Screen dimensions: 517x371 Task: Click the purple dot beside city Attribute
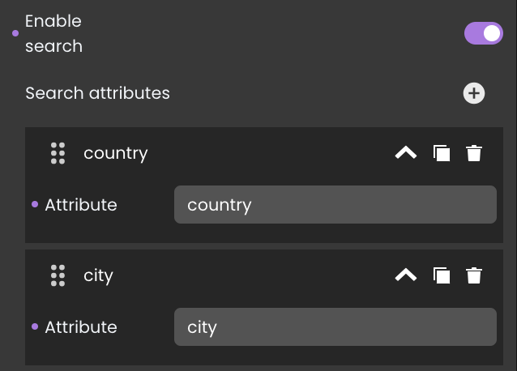click(x=35, y=326)
